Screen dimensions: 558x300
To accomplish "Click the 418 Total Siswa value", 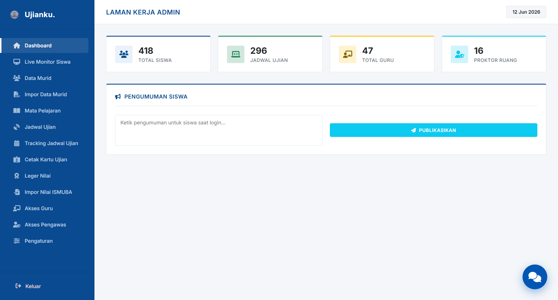I will (146, 51).
